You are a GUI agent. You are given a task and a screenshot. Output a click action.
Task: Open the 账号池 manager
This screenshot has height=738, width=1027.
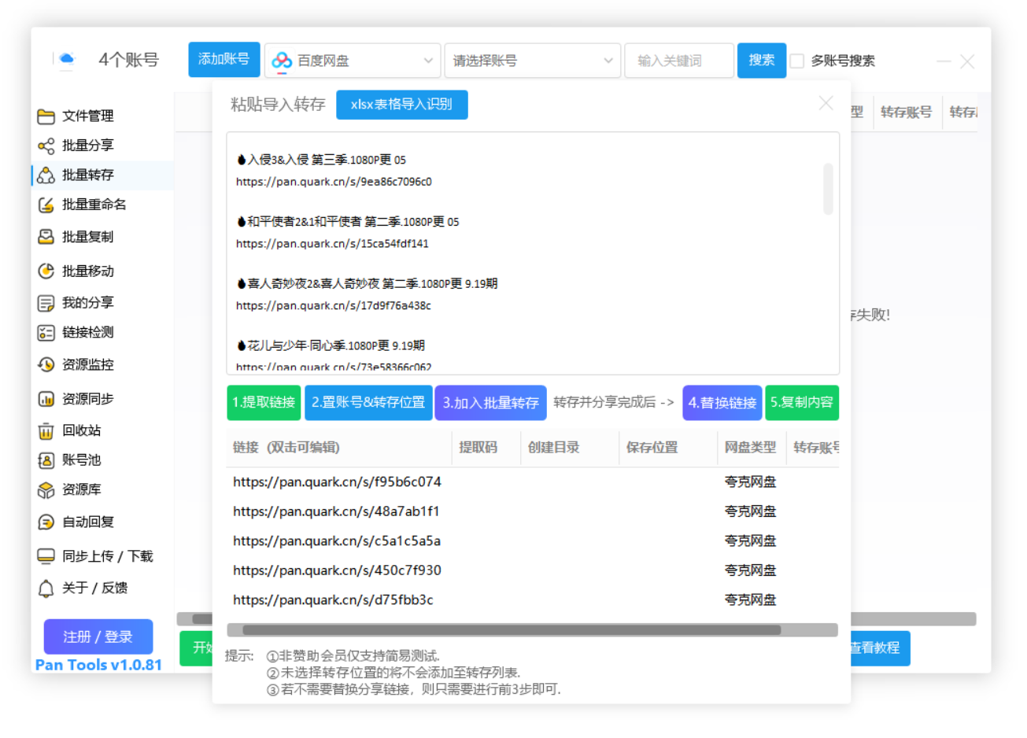[x=83, y=458]
